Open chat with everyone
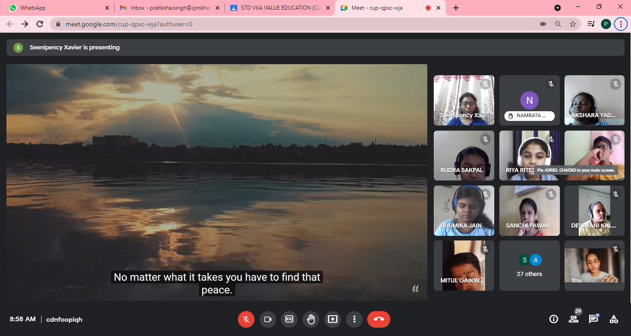631x336 pixels. click(594, 319)
